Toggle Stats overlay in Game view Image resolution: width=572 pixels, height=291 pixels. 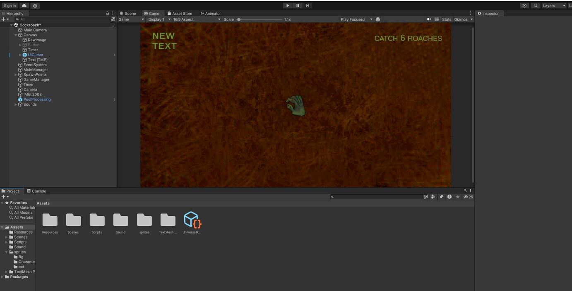pos(447,19)
